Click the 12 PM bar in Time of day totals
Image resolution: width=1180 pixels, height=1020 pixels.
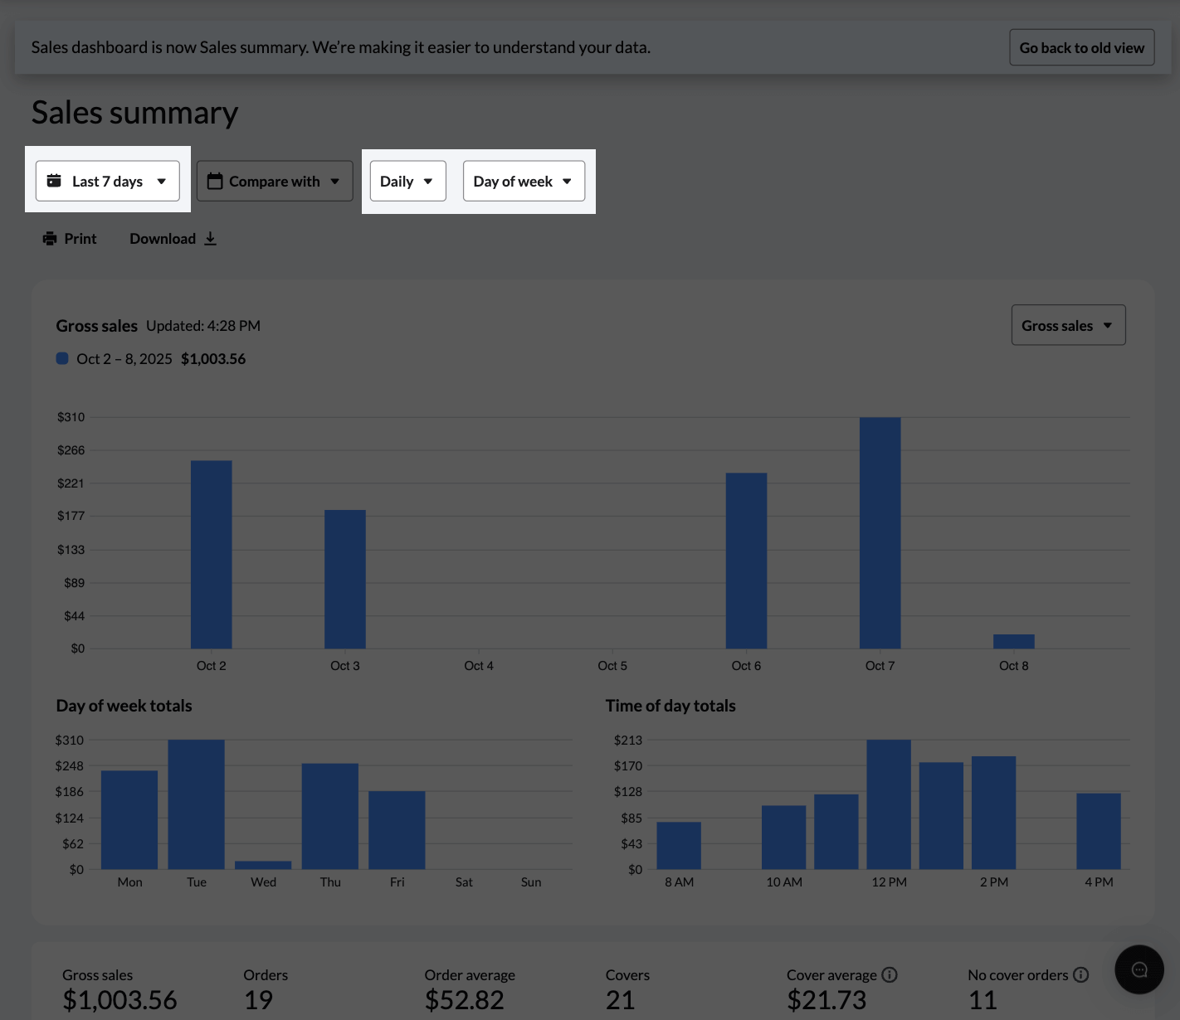click(x=889, y=804)
